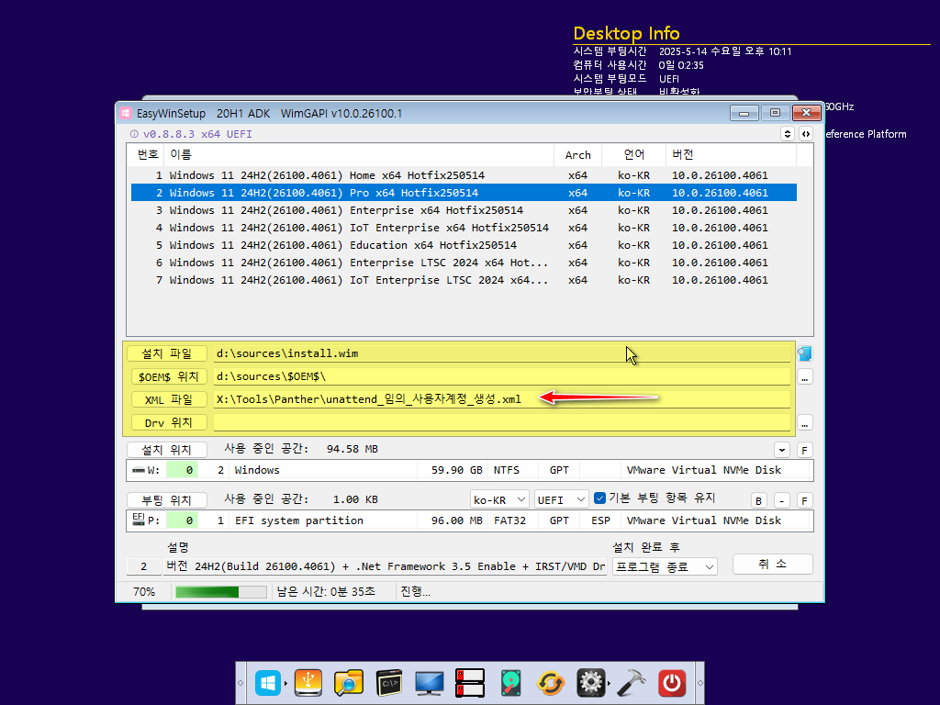Click the XML 파일 button
940x705 pixels.
167,399
